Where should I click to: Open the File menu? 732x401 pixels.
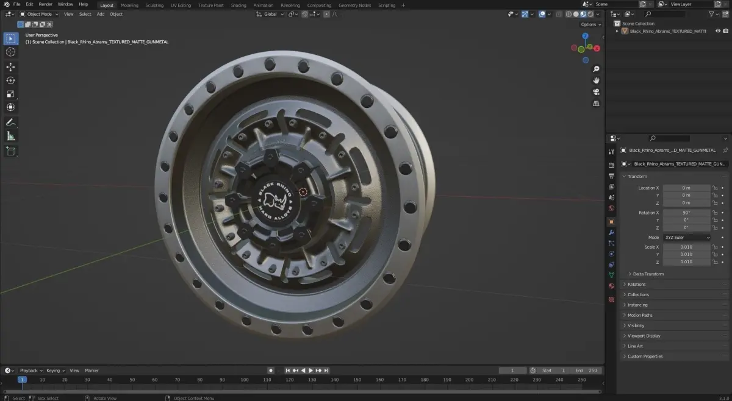16,4
